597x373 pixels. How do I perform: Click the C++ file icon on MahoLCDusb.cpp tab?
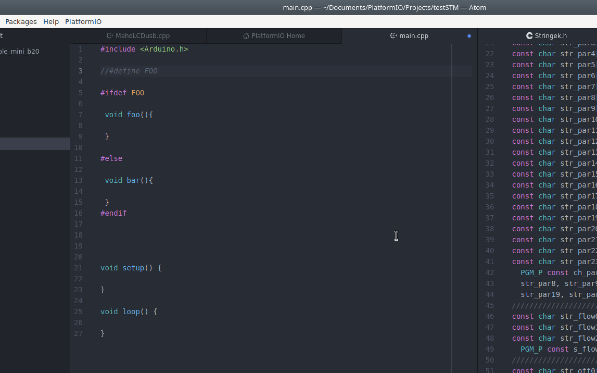click(110, 36)
